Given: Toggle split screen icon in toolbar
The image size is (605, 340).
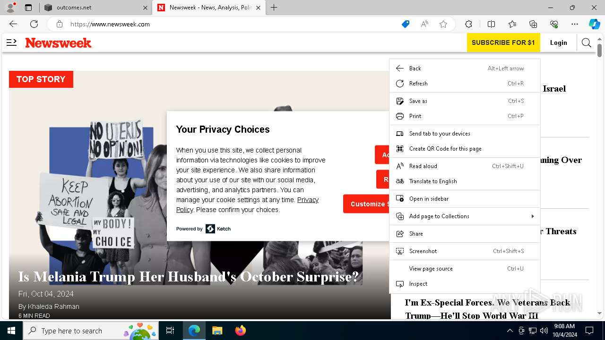Looking at the screenshot, I should tap(491, 24).
